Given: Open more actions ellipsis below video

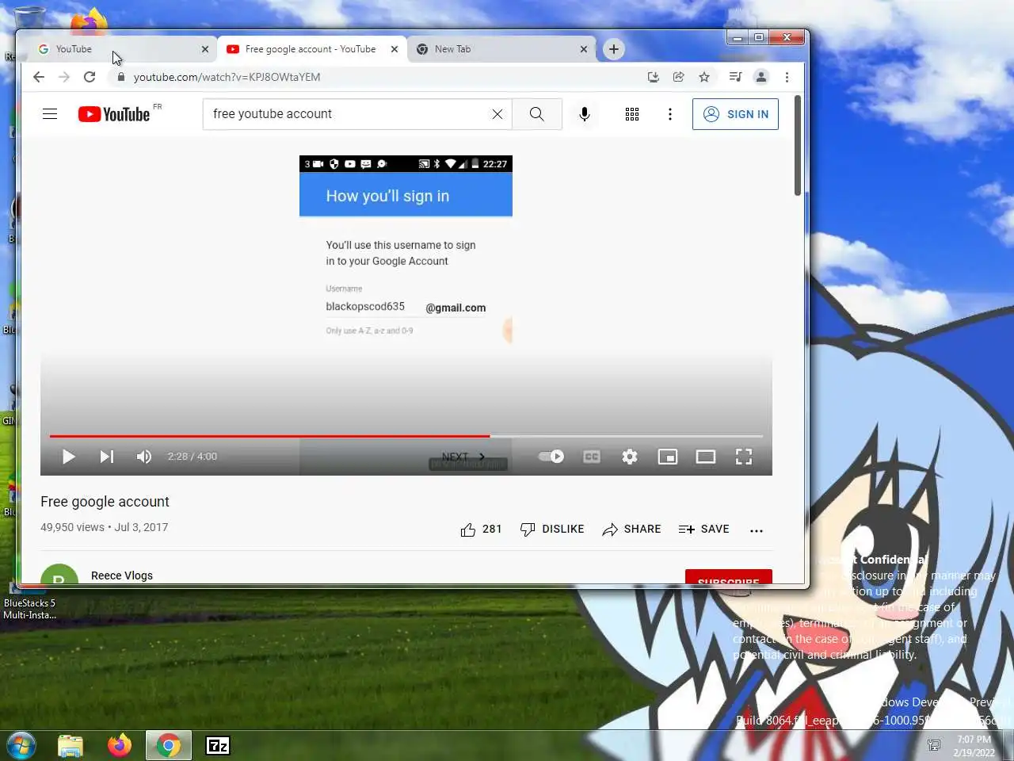Looking at the screenshot, I should click(757, 530).
